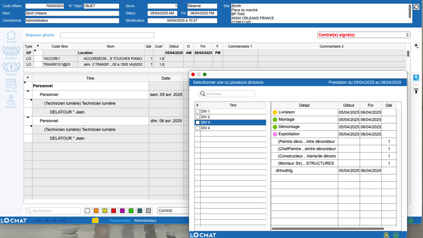Tick the DIV 1 checkbox
Viewport: 423px width, 238px height.
[x=198, y=111]
